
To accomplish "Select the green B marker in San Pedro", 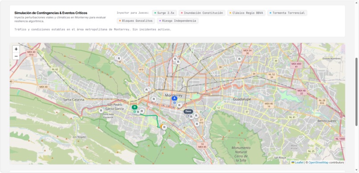I will 135,107.
